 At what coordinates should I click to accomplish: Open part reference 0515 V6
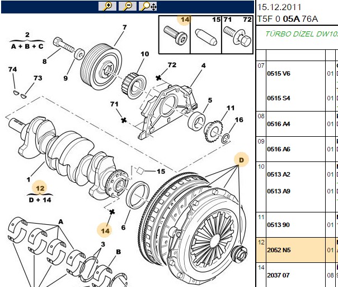pyautogui.click(x=279, y=73)
